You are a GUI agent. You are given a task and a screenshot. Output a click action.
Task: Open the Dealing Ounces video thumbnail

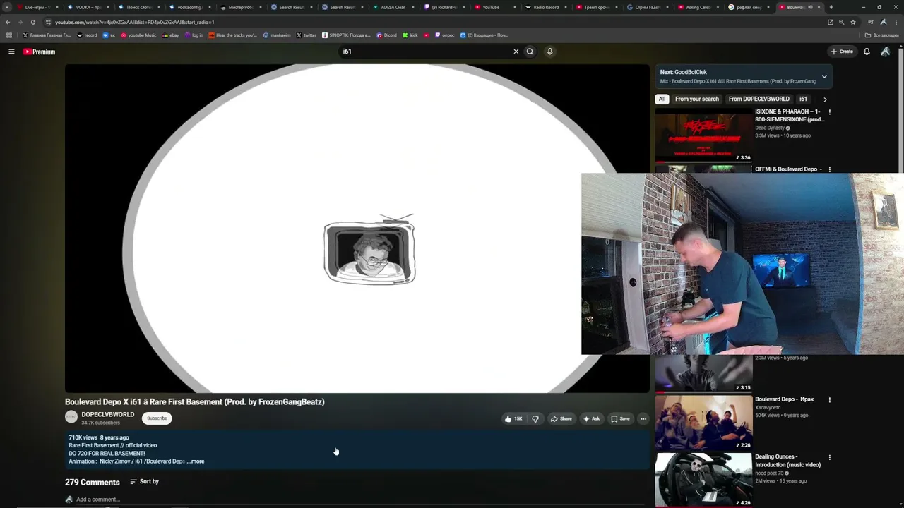(x=703, y=480)
